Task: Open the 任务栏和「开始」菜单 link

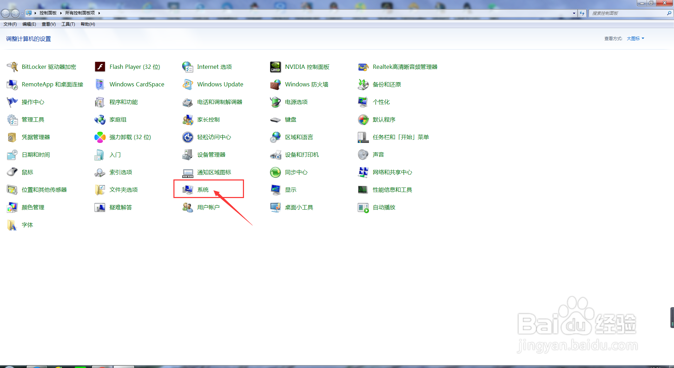Action: pos(401,137)
